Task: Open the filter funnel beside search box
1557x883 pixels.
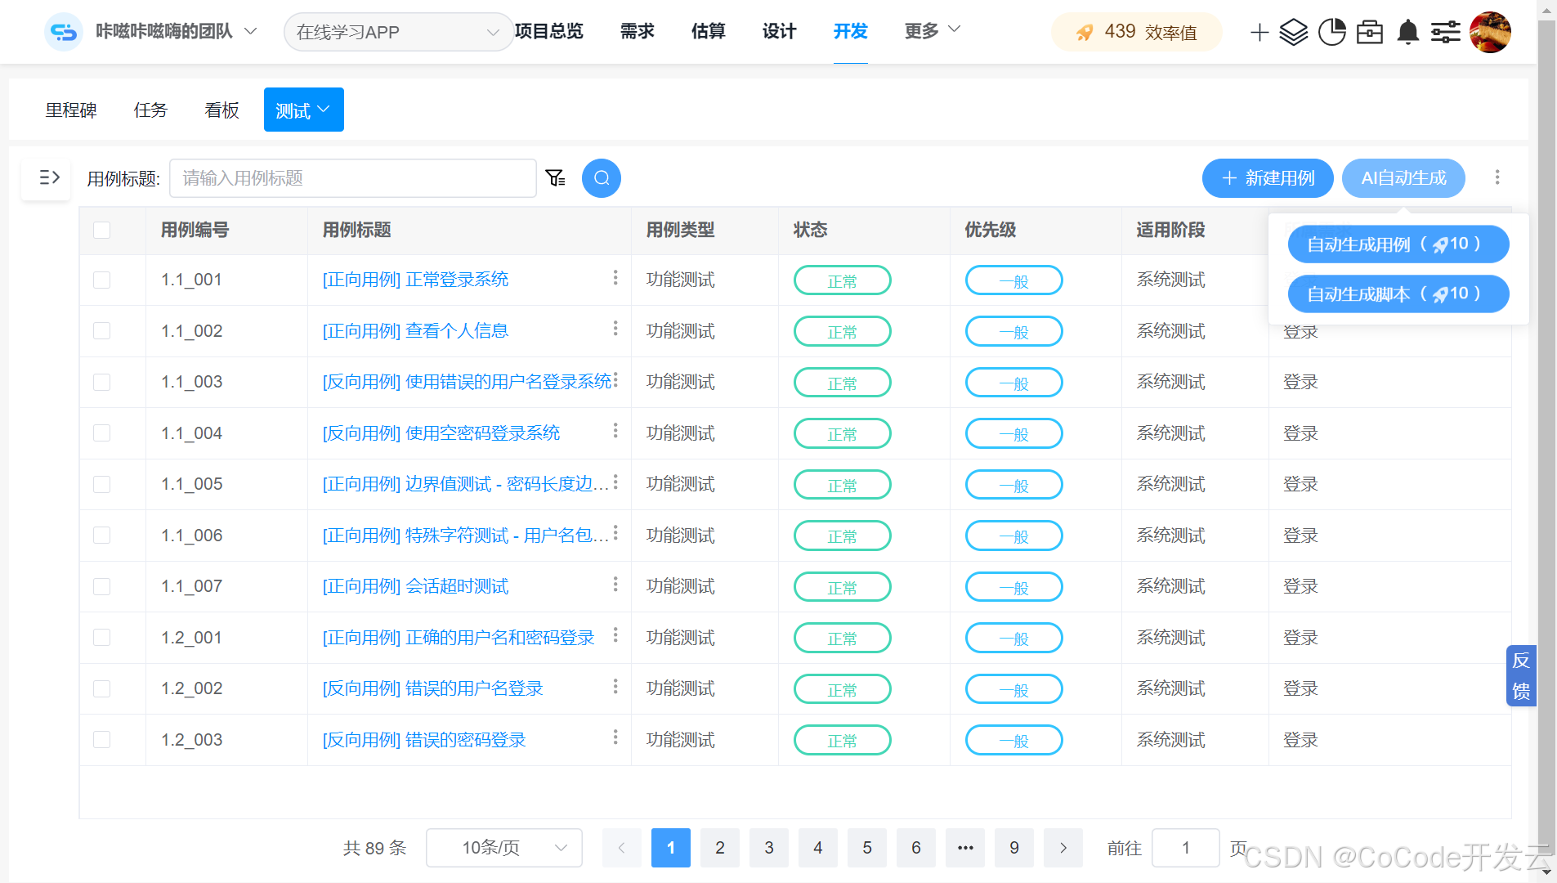Action: (556, 177)
